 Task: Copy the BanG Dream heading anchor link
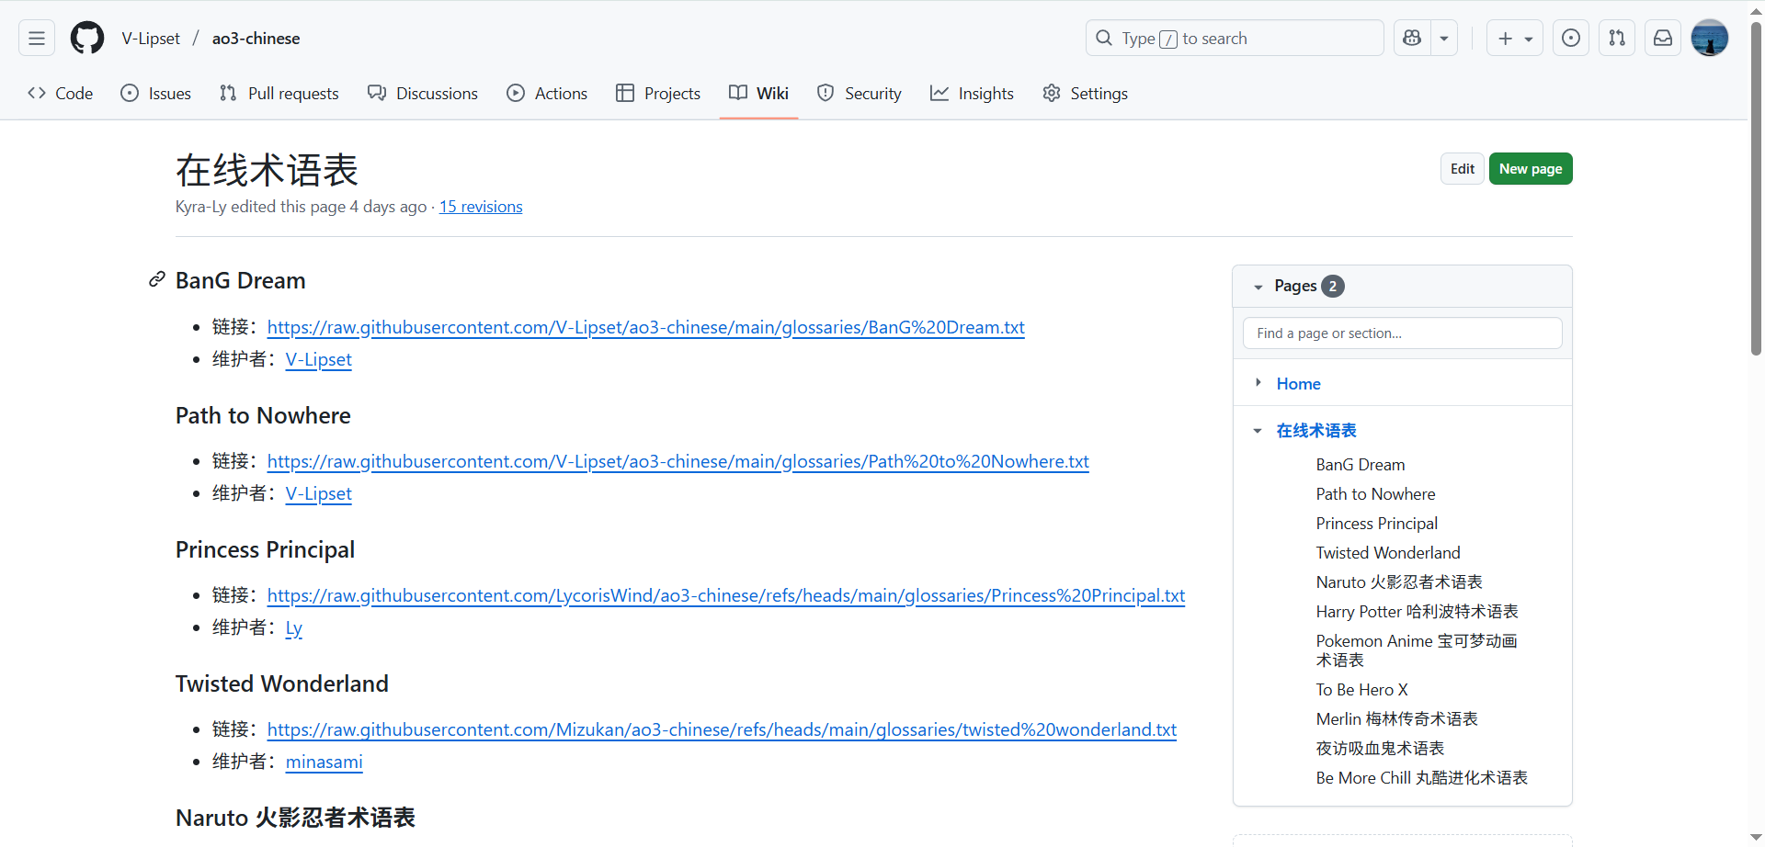[157, 280]
